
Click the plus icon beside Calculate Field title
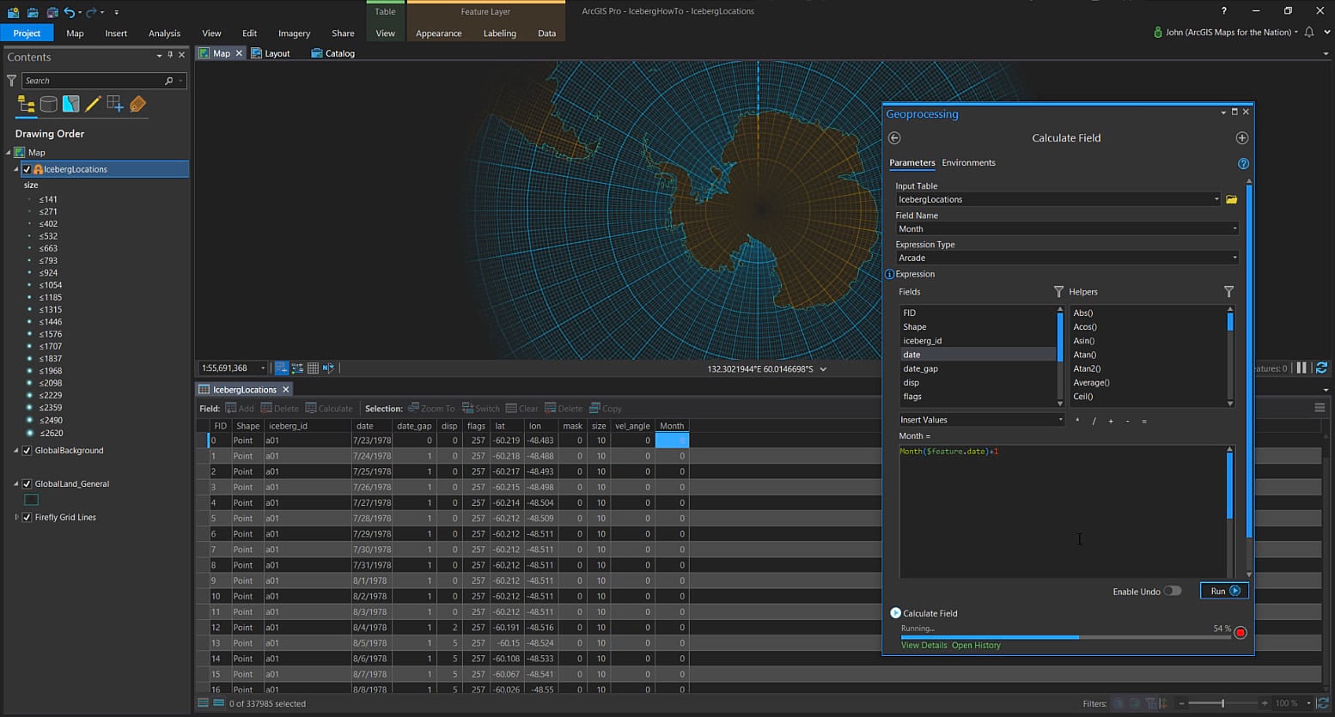(1241, 138)
